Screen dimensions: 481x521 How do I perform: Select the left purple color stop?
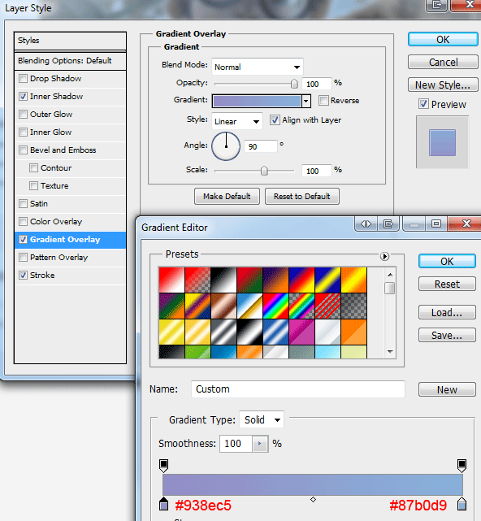tap(163, 504)
